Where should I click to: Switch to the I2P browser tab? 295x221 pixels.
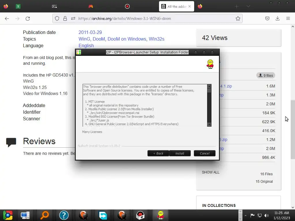pos(54,6)
